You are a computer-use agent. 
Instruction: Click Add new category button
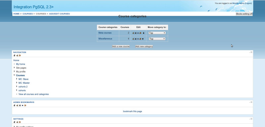[144, 46]
